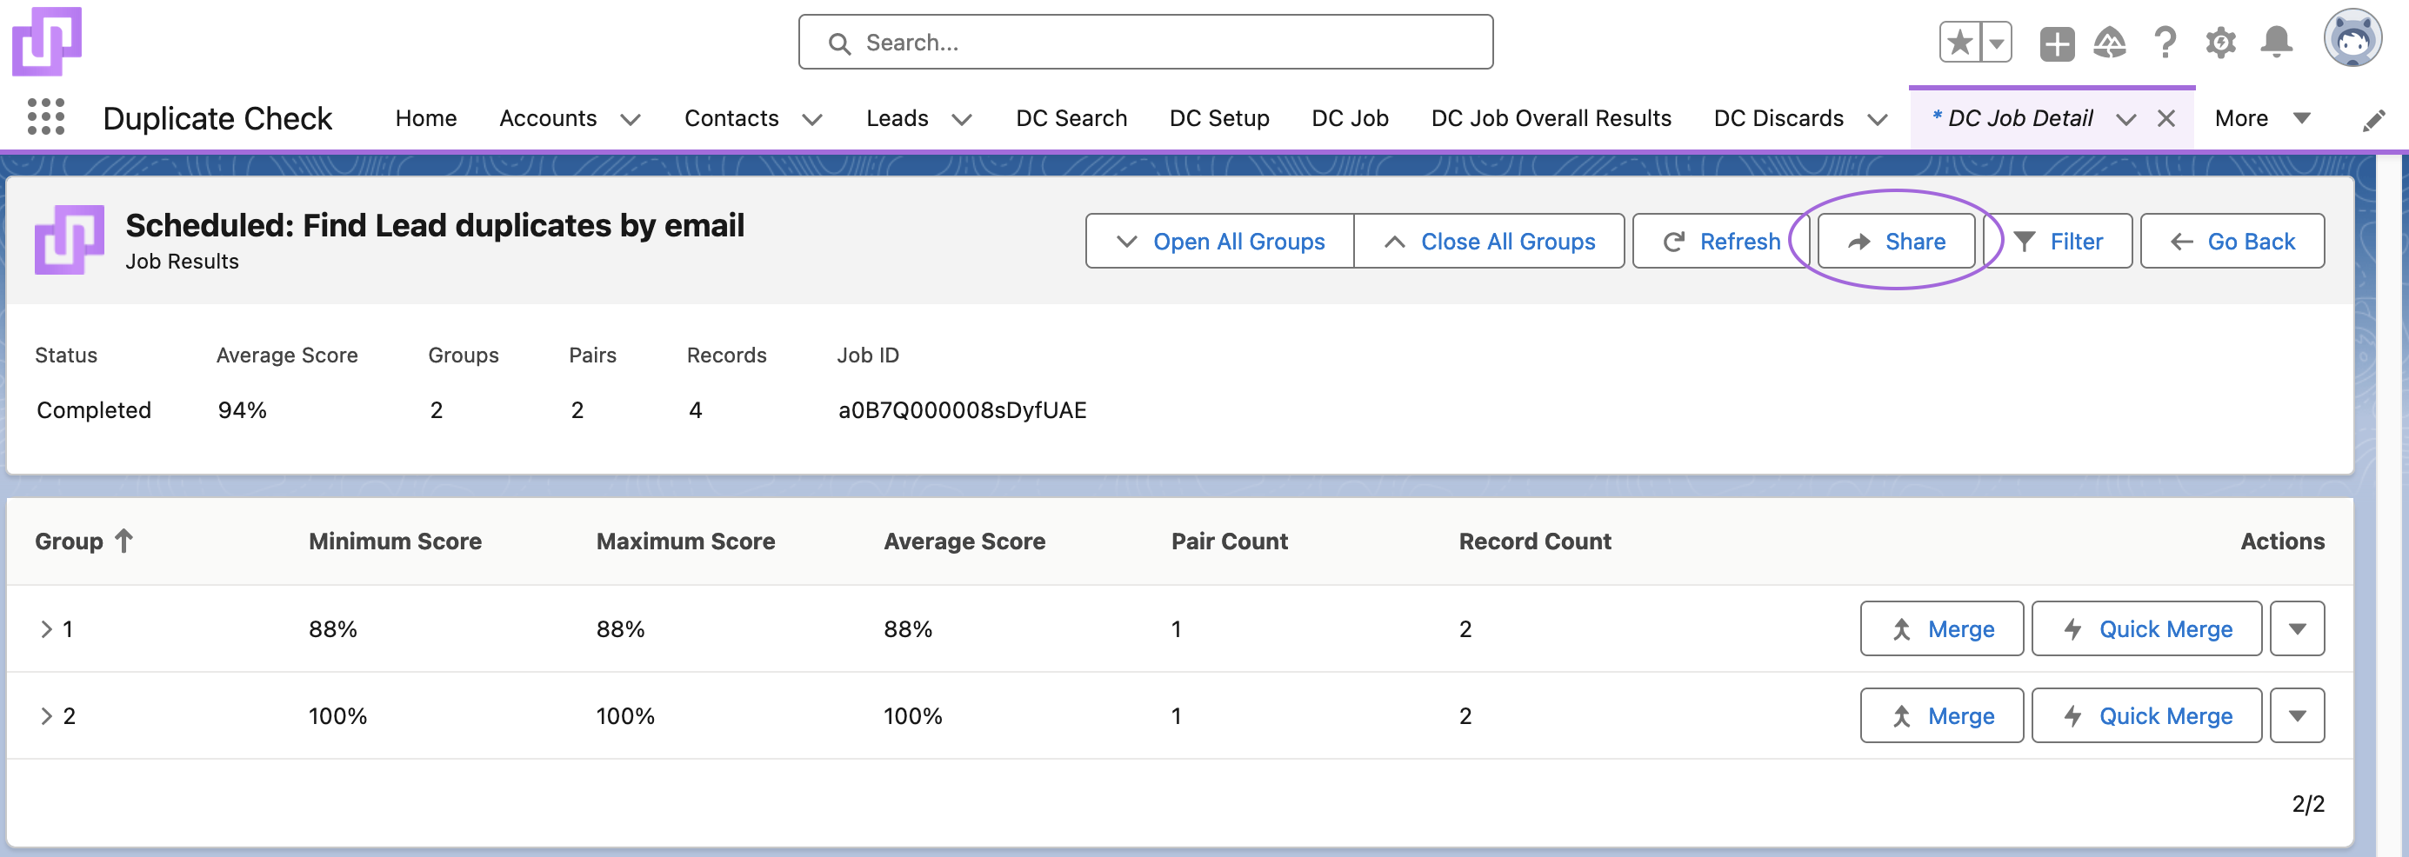The image size is (2409, 857).
Task: Click the Completed status value
Action: (x=94, y=410)
